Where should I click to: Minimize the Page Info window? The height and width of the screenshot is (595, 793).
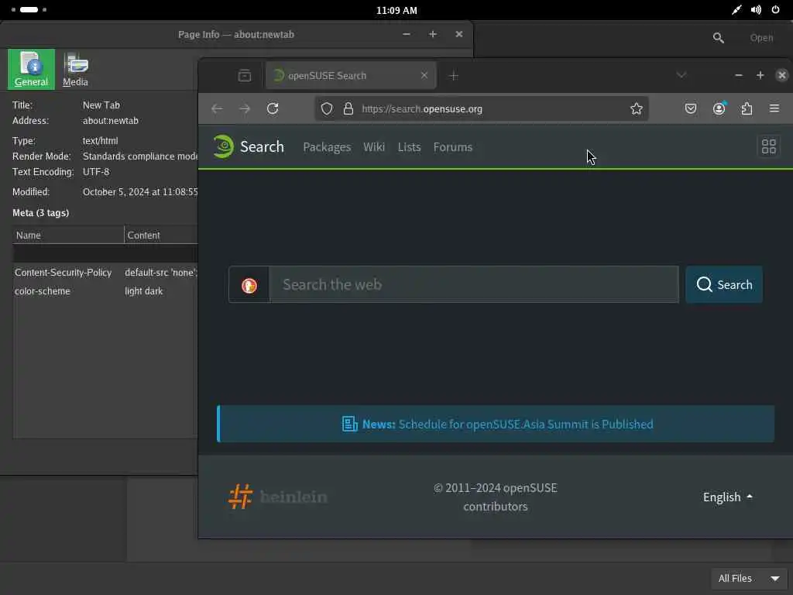pos(406,34)
